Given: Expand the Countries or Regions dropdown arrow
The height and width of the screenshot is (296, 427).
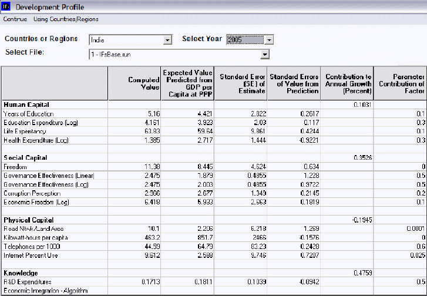Looking at the screenshot, I should point(167,40).
